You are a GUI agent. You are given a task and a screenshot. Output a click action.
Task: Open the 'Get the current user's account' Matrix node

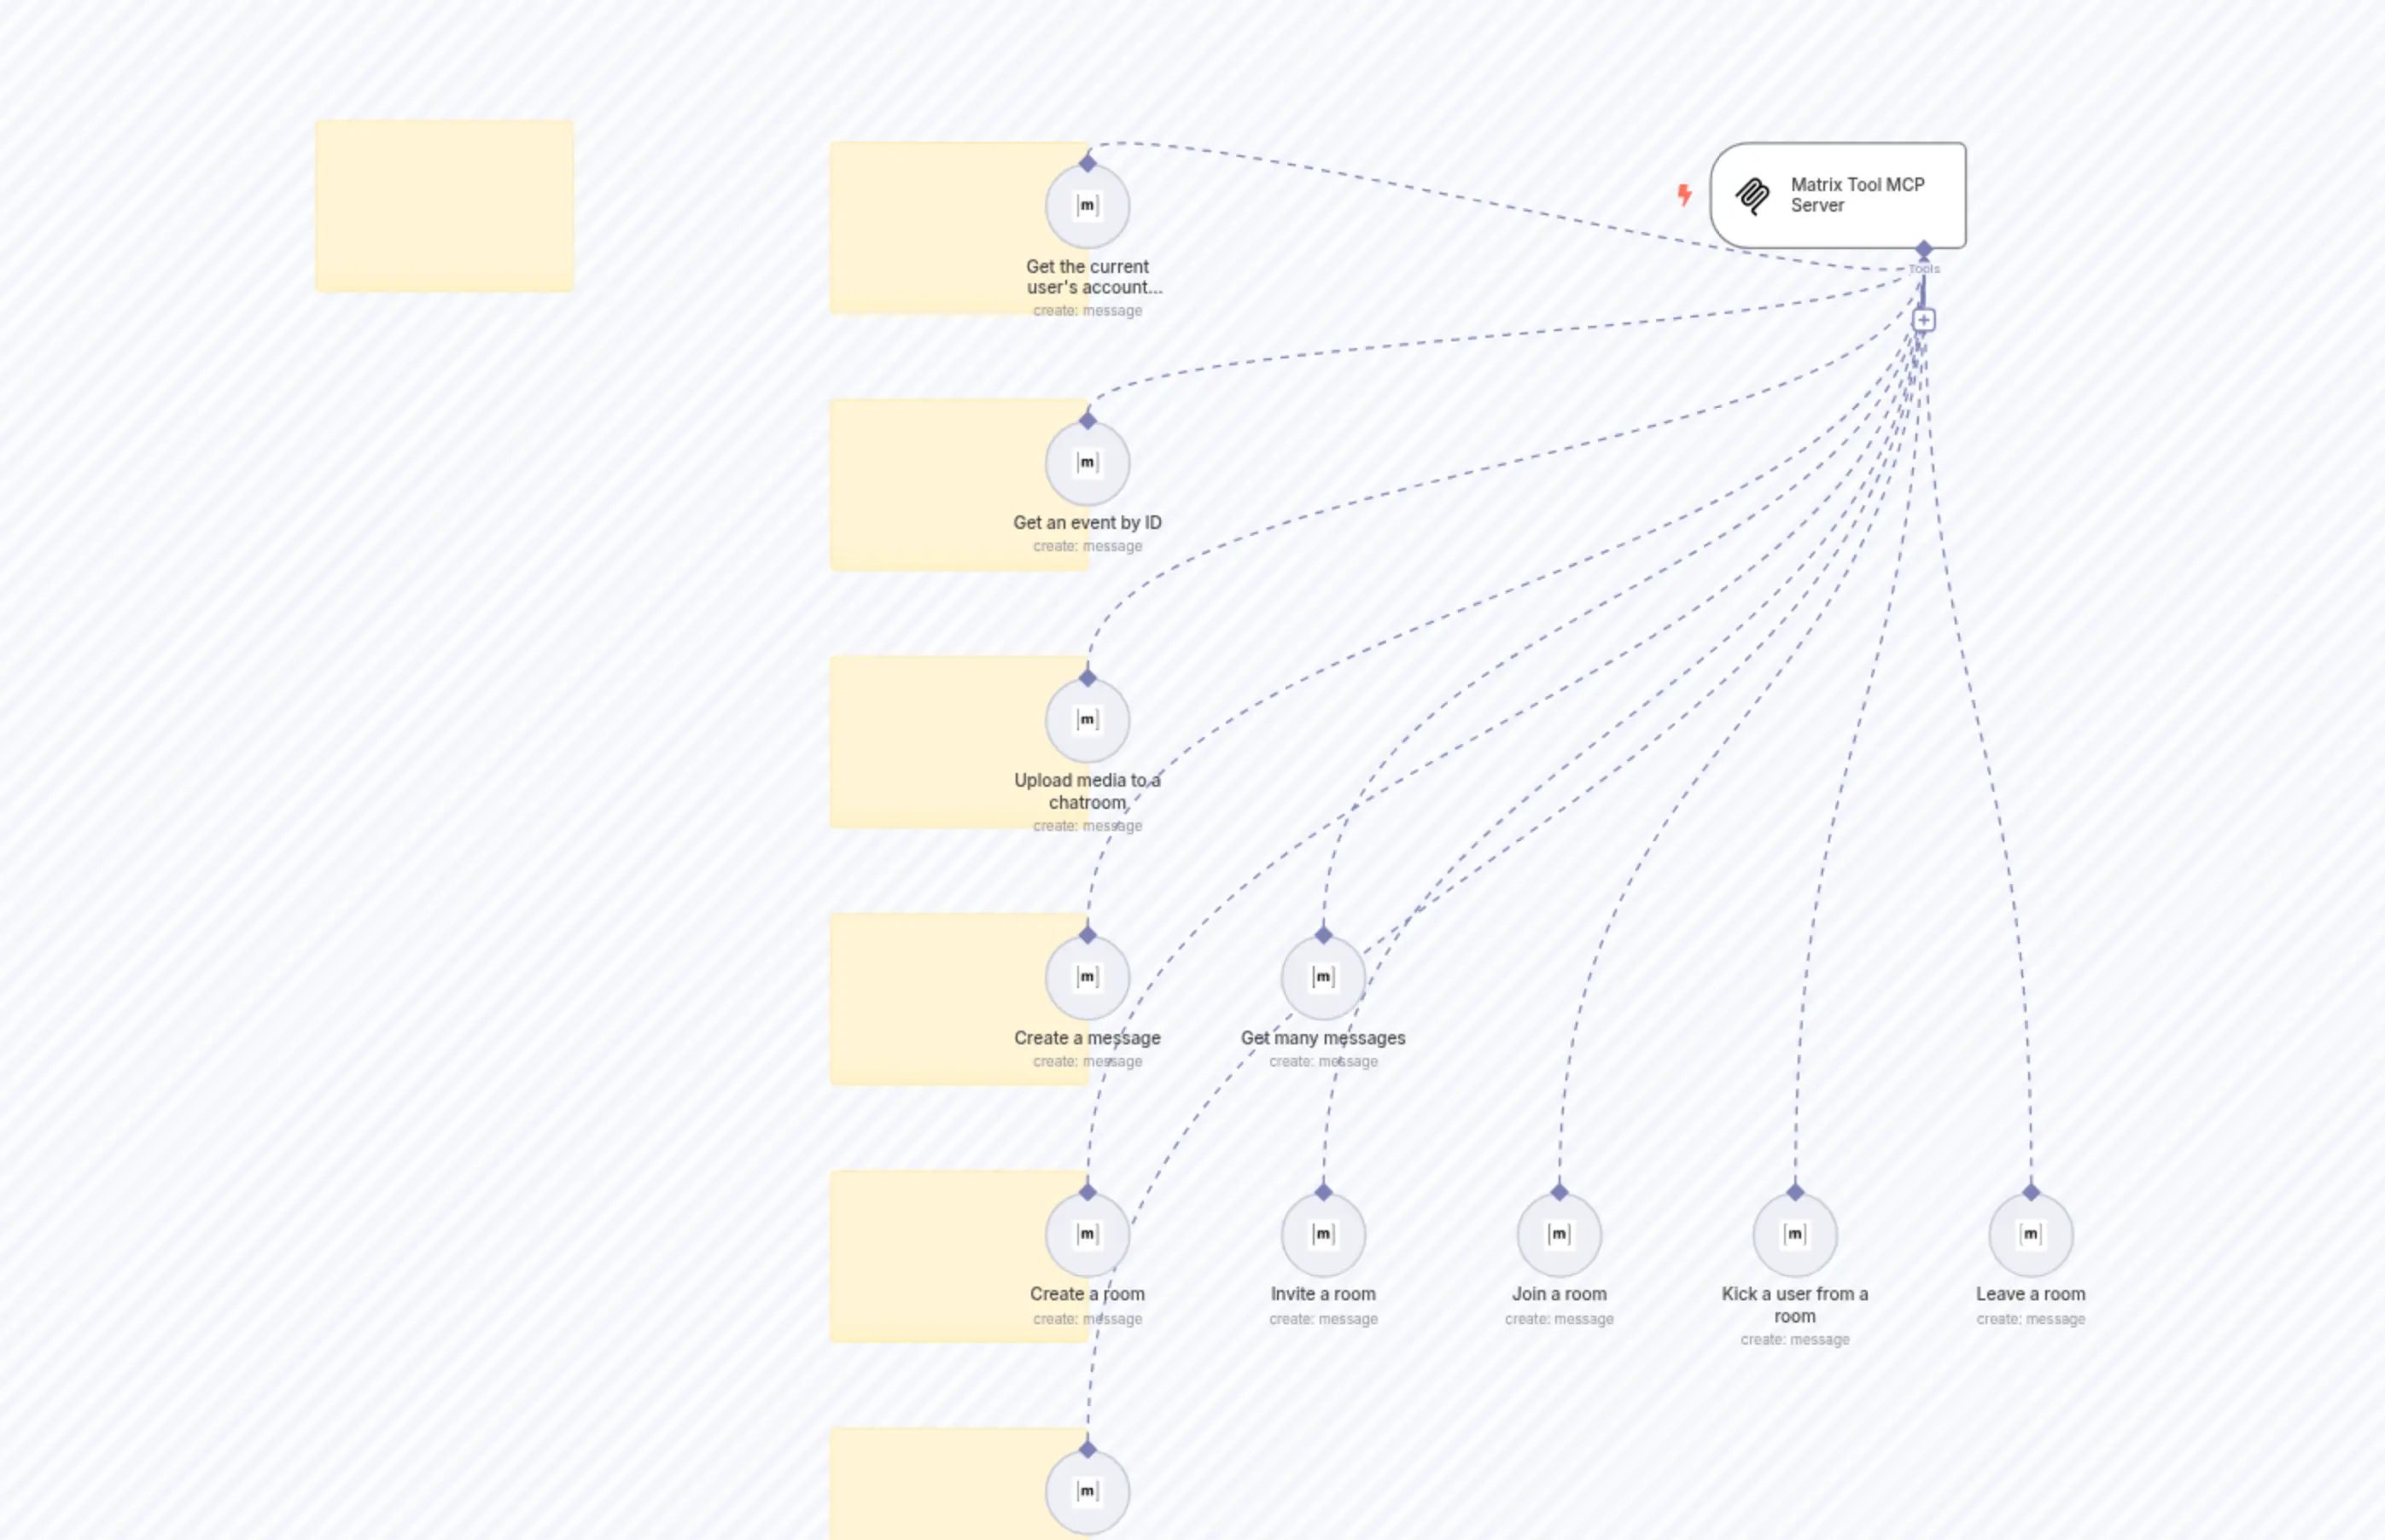point(1088,206)
